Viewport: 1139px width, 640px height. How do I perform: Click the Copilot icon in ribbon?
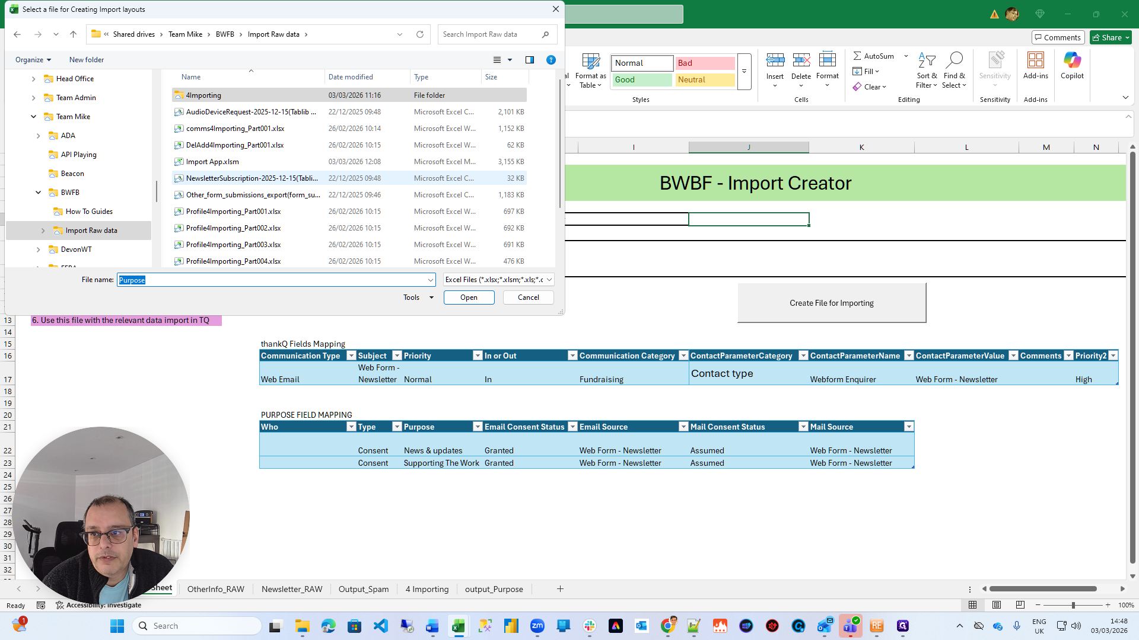(x=1072, y=60)
